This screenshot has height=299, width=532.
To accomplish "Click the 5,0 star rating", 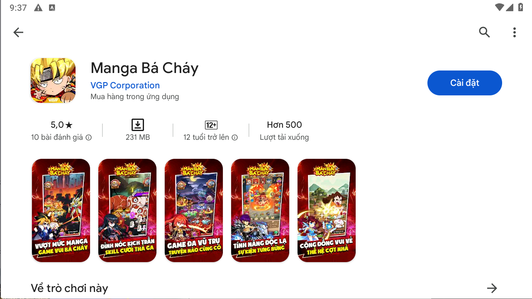I will pyautogui.click(x=61, y=125).
